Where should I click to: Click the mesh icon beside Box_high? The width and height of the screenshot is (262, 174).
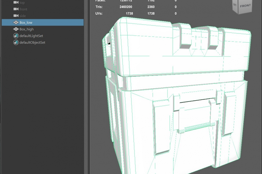[16, 29]
